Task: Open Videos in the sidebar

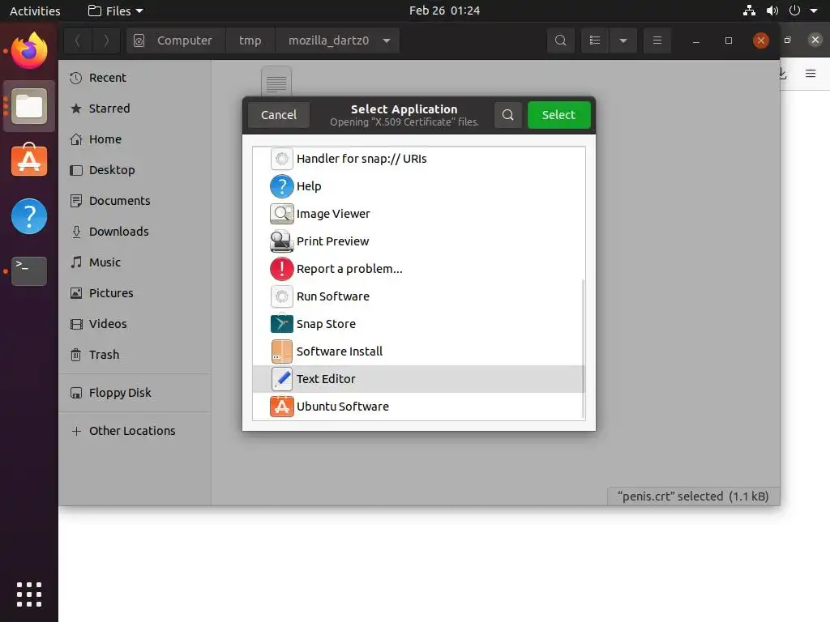Action: 135,324
